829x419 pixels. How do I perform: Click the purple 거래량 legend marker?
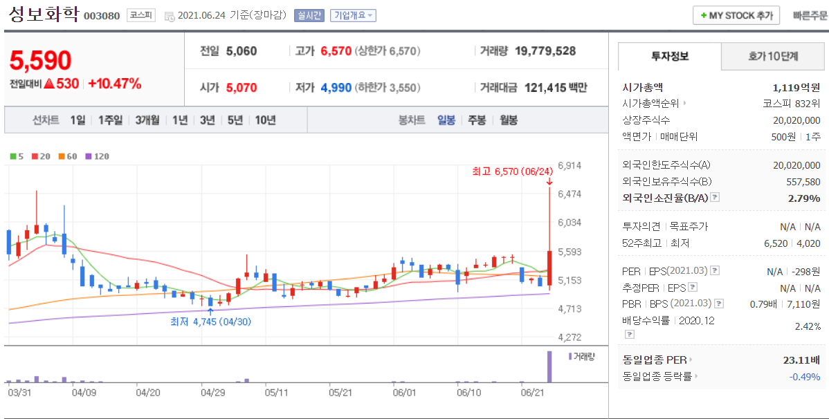pyautogui.click(x=570, y=356)
